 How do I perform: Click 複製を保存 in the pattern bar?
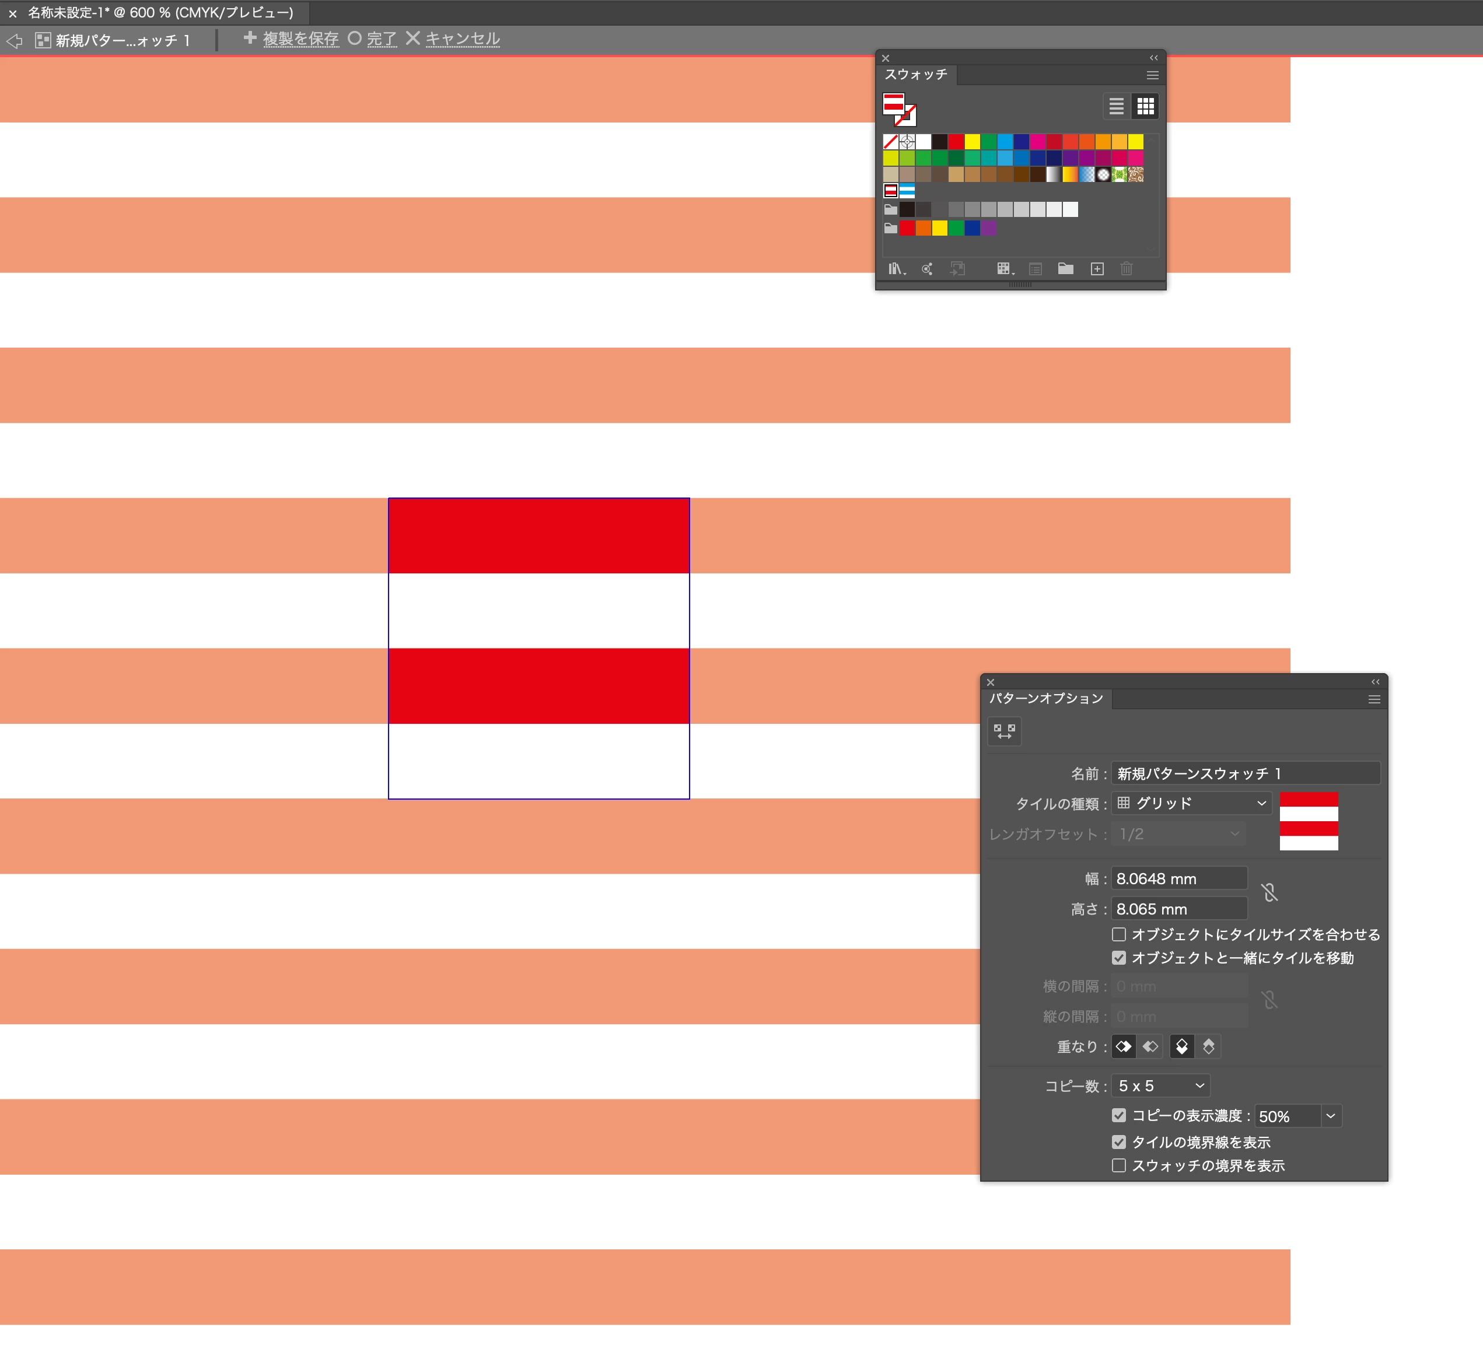(300, 38)
